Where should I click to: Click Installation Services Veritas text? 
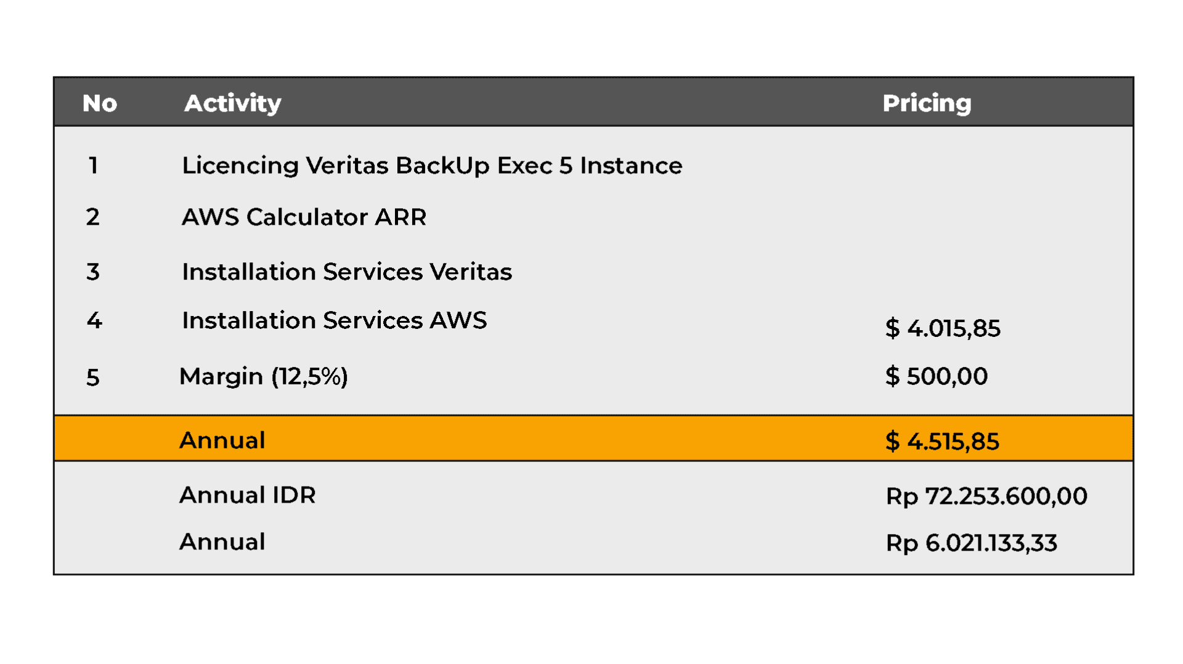point(347,272)
